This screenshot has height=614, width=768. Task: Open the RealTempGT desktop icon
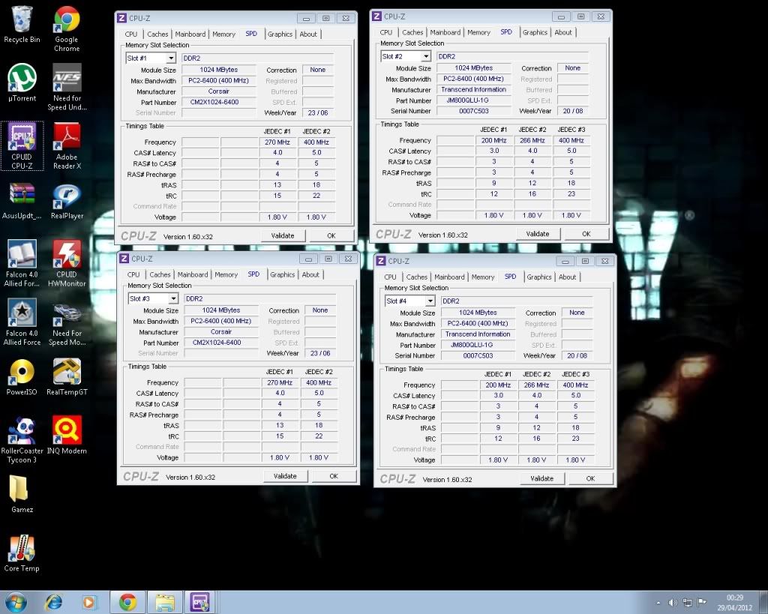click(x=67, y=377)
